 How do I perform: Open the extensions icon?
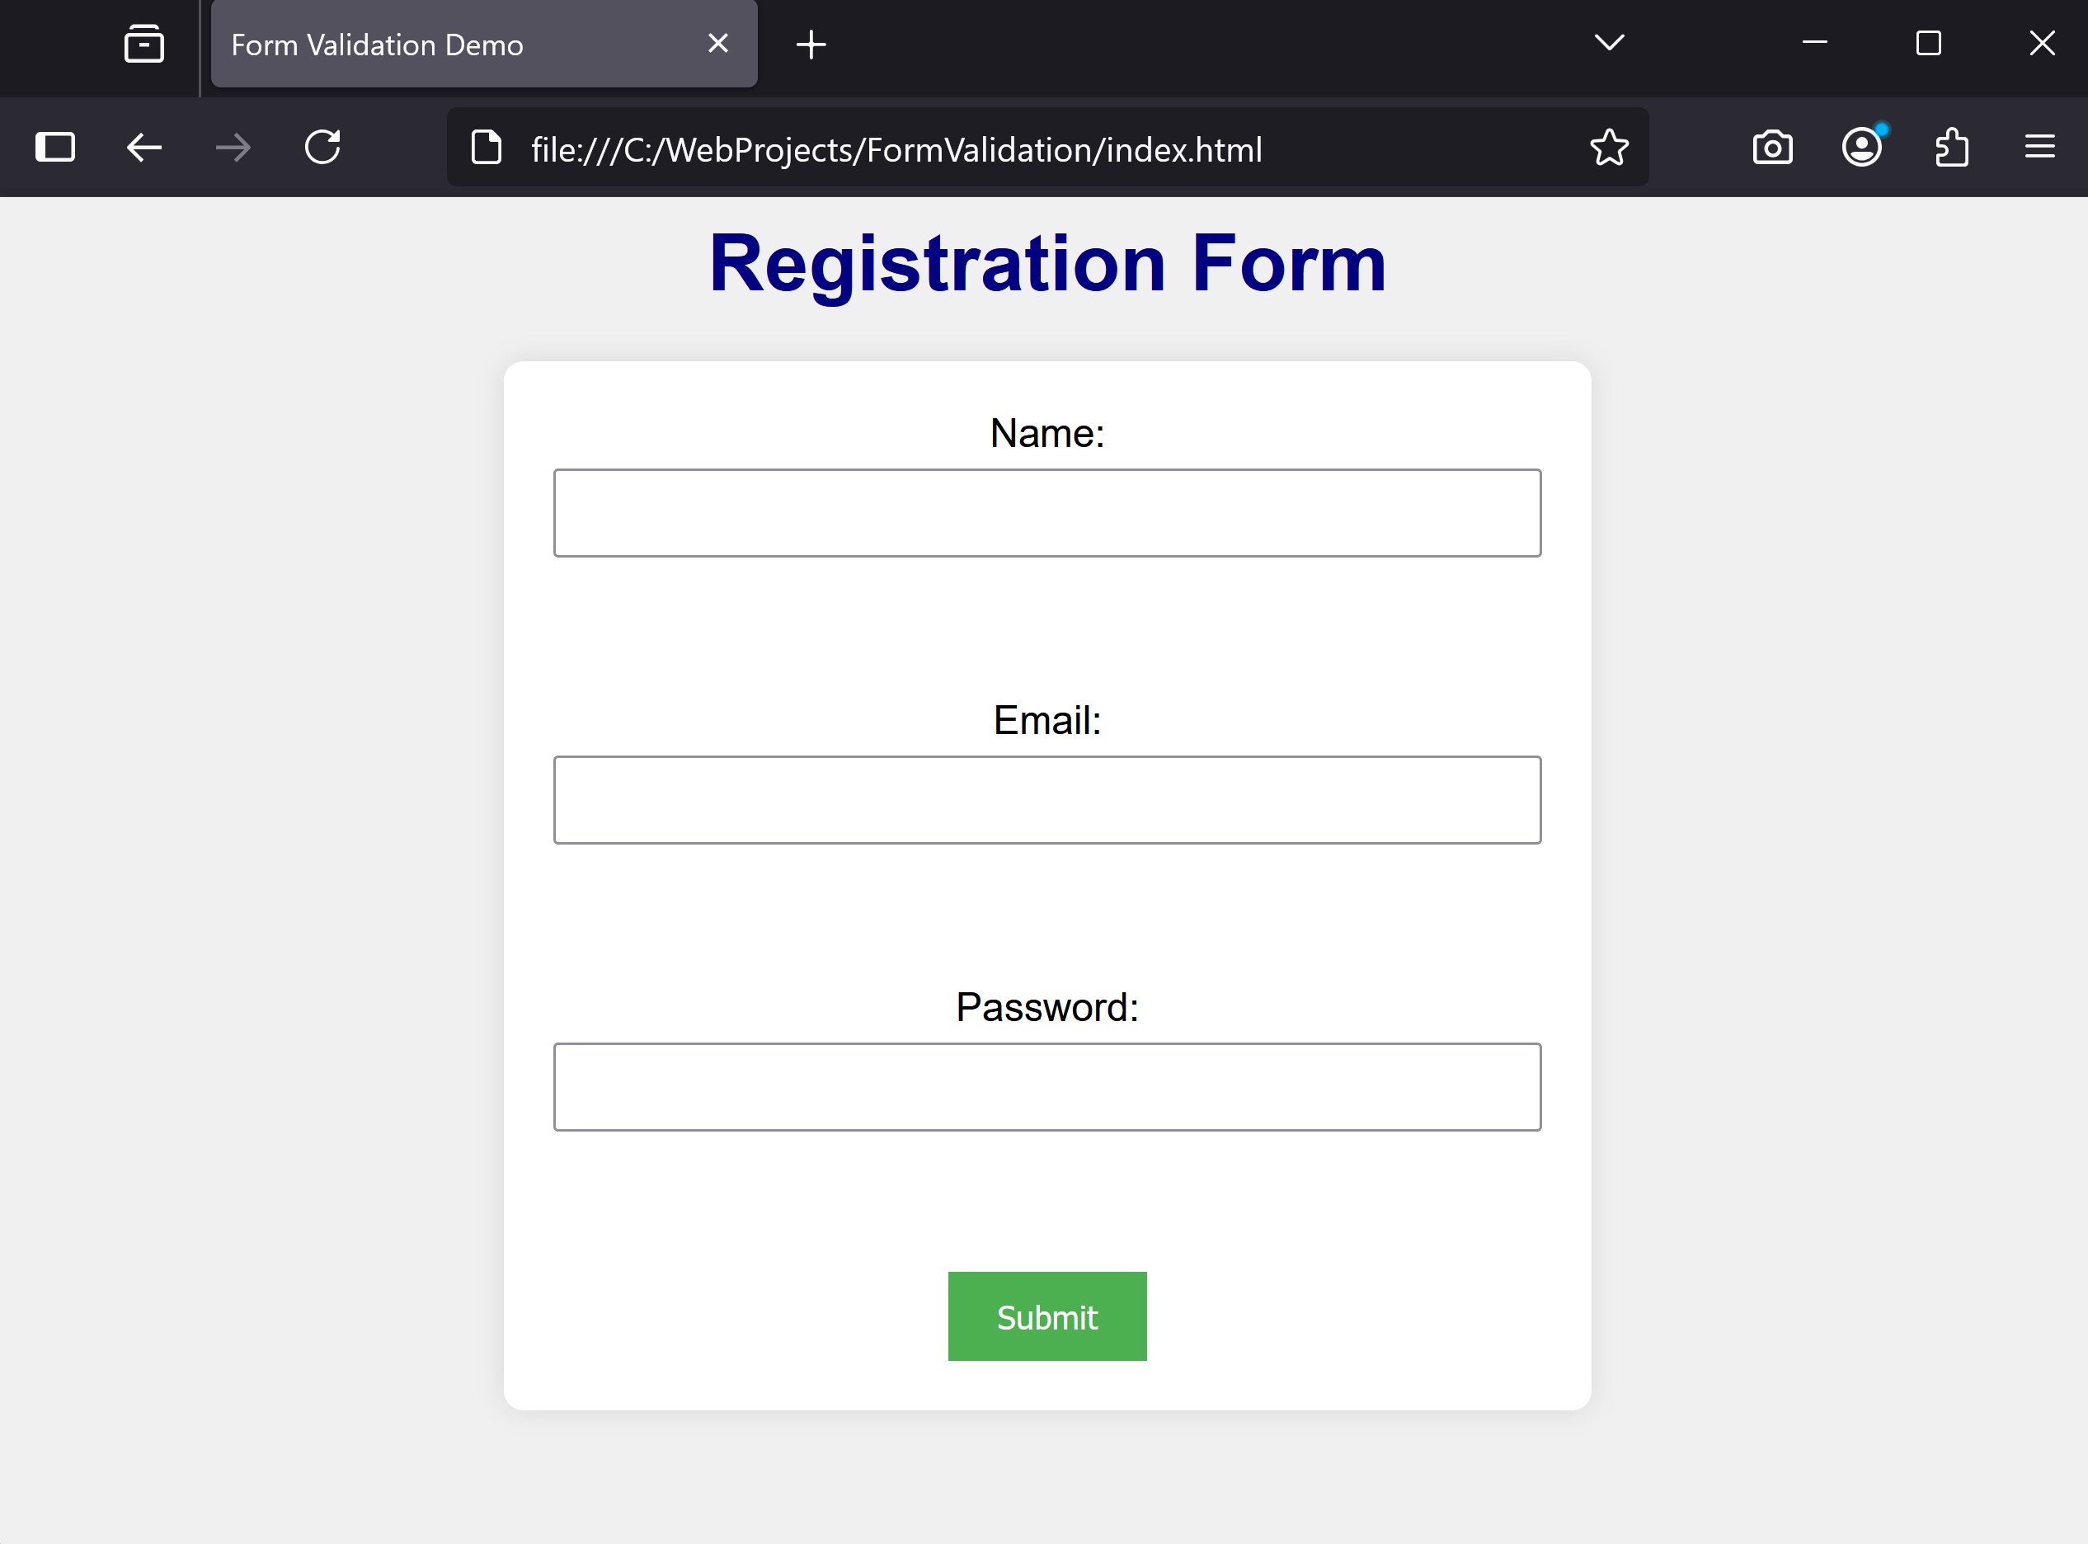click(1952, 147)
